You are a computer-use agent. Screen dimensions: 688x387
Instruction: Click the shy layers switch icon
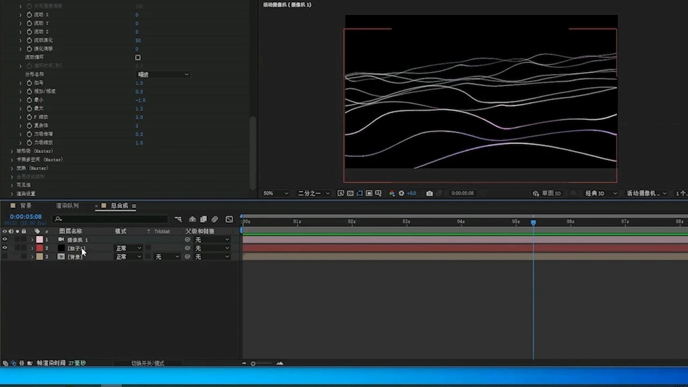(192, 219)
